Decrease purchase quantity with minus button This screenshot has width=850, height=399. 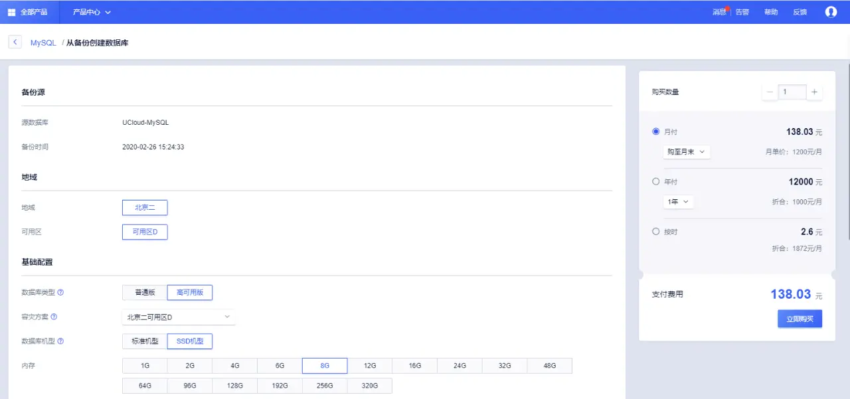pyautogui.click(x=770, y=92)
